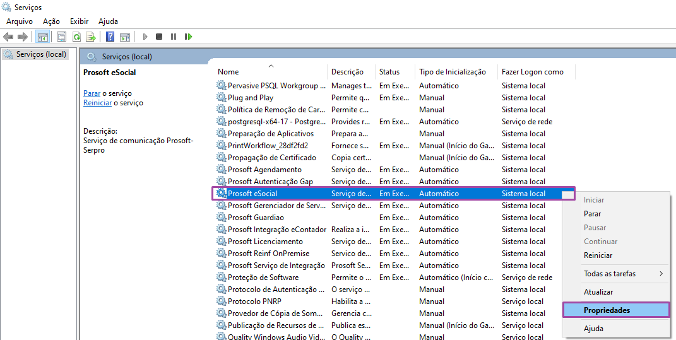The width and height of the screenshot is (676, 340).
Task: Click the gear icon of Proteção de Software
Action: point(221,277)
